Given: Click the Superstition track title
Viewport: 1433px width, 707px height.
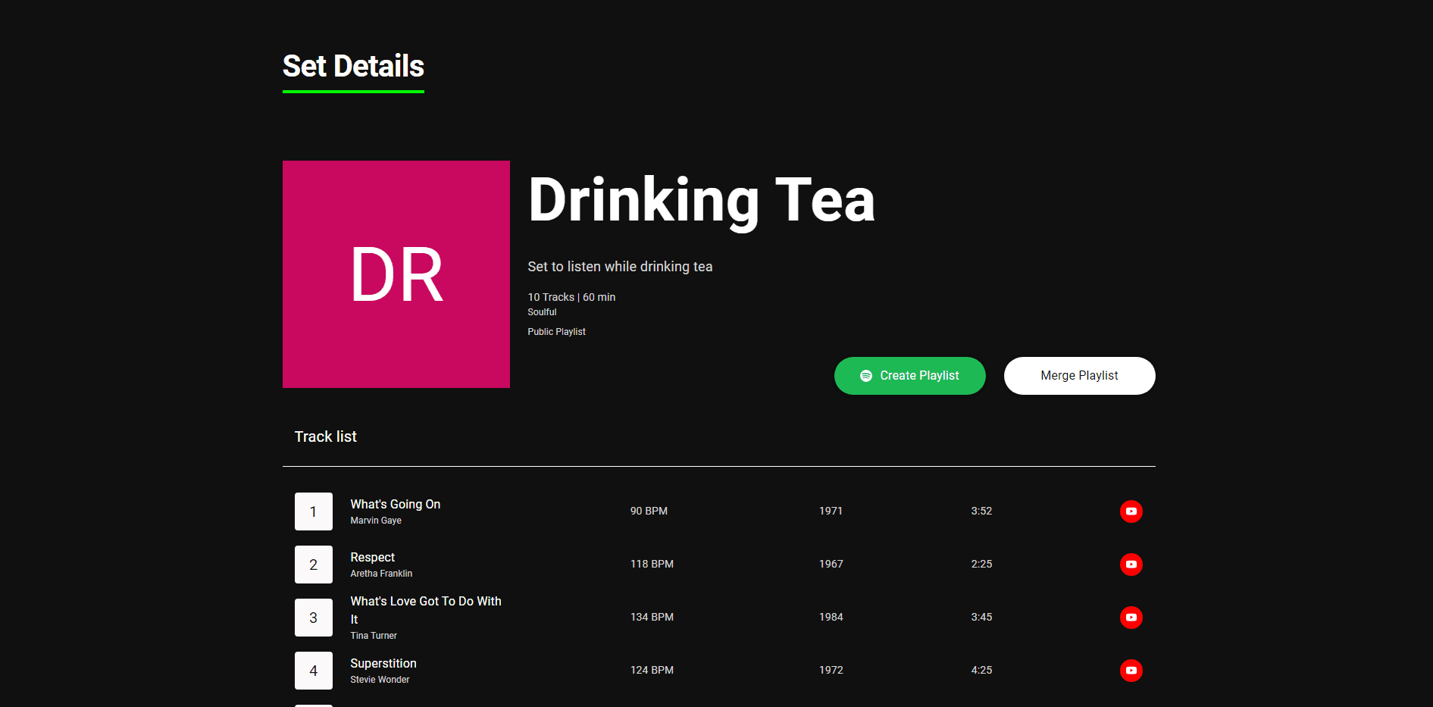Looking at the screenshot, I should pyautogui.click(x=383, y=664).
